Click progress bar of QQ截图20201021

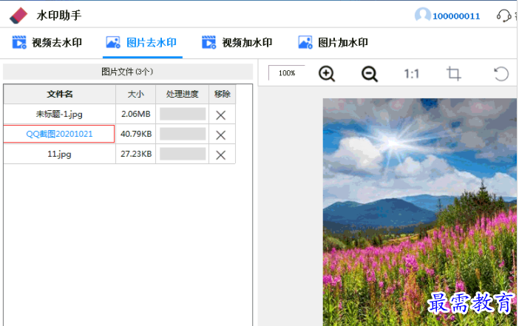183,134
